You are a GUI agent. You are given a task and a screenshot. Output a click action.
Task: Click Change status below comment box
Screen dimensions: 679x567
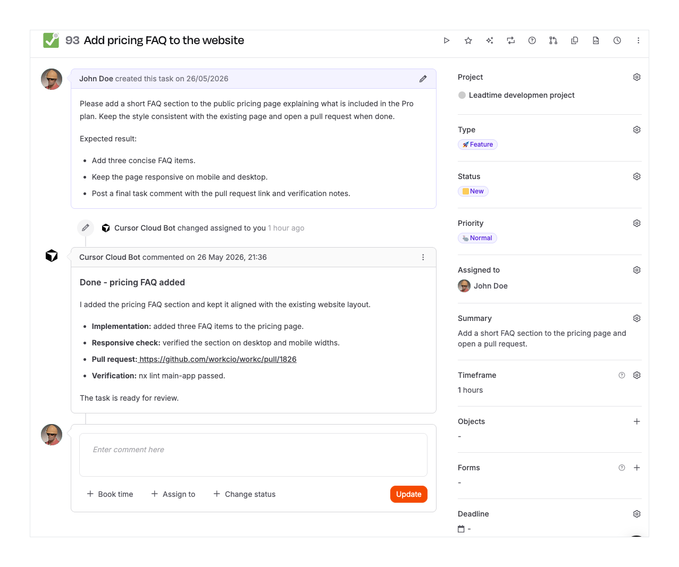245,494
